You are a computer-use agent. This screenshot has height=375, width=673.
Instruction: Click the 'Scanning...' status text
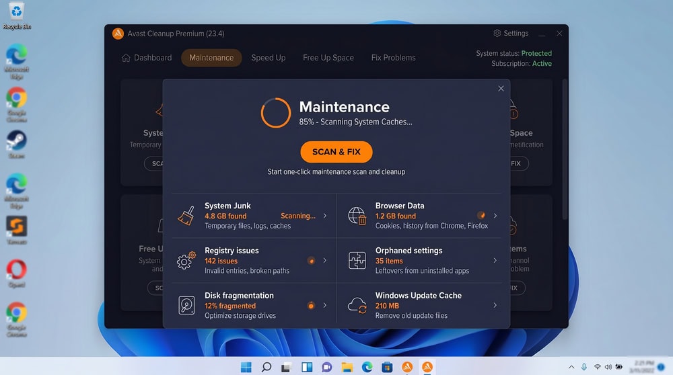pos(298,216)
